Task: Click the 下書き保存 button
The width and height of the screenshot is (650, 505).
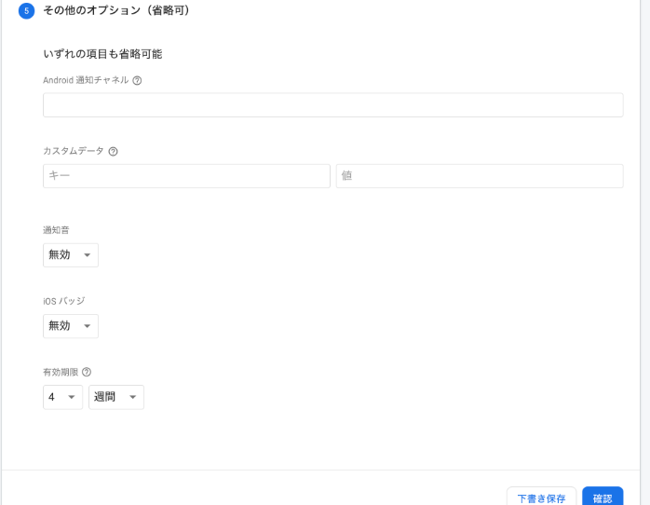Action: pyautogui.click(x=541, y=498)
